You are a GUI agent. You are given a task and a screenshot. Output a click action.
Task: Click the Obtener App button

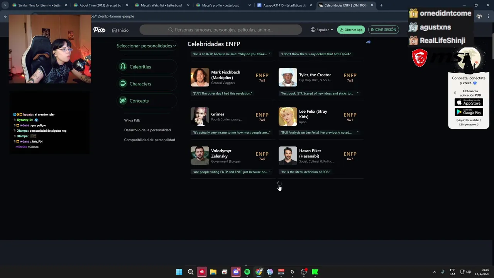[x=351, y=30]
